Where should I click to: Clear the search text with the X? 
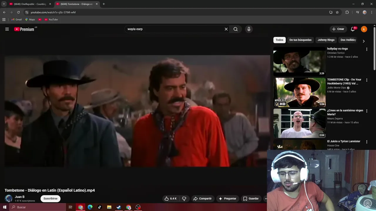click(x=226, y=29)
